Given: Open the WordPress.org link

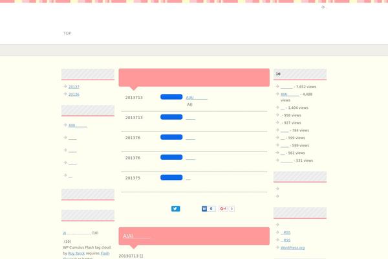Looking at the screenshot, I should click(292, 248).
